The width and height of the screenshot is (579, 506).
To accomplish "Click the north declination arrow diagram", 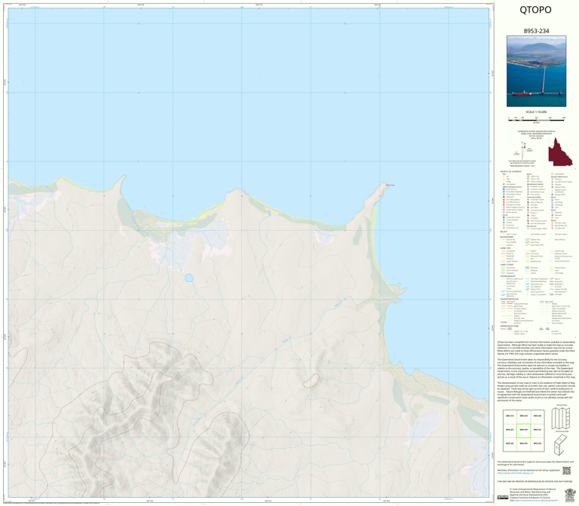I will [524, 149].
